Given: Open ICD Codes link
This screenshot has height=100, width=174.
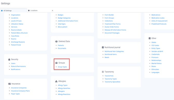Looking at the screenshot, I should click(x=155, y=45).
